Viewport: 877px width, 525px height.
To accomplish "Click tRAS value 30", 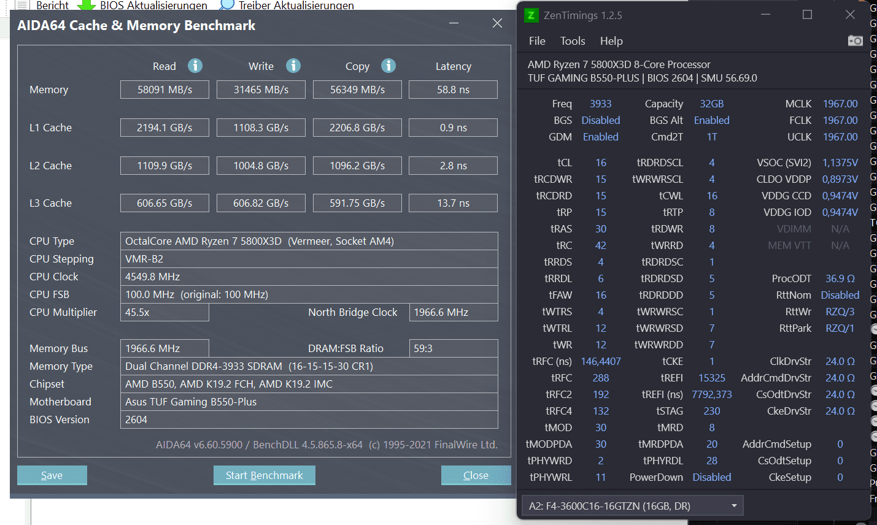I will [x=601, y=229].
